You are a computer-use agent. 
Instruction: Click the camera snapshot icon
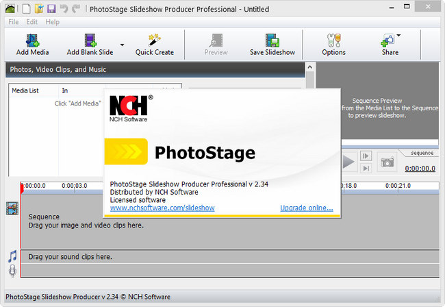coord(387,162)
